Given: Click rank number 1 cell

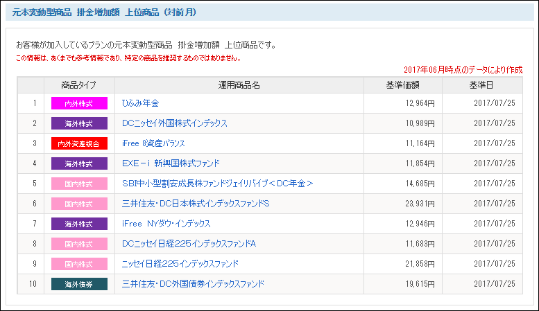Looking at the screenshot, I should tap(31, 103).
